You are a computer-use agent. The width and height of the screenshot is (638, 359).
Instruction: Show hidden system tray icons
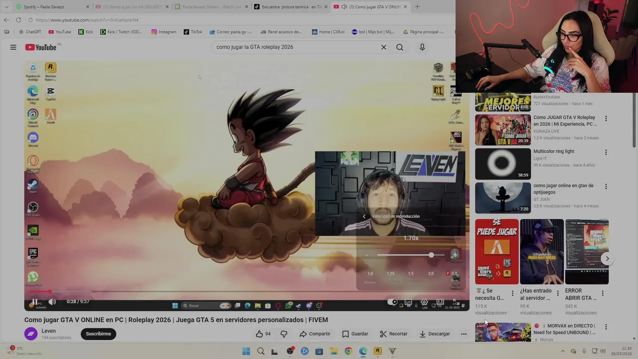563,352
